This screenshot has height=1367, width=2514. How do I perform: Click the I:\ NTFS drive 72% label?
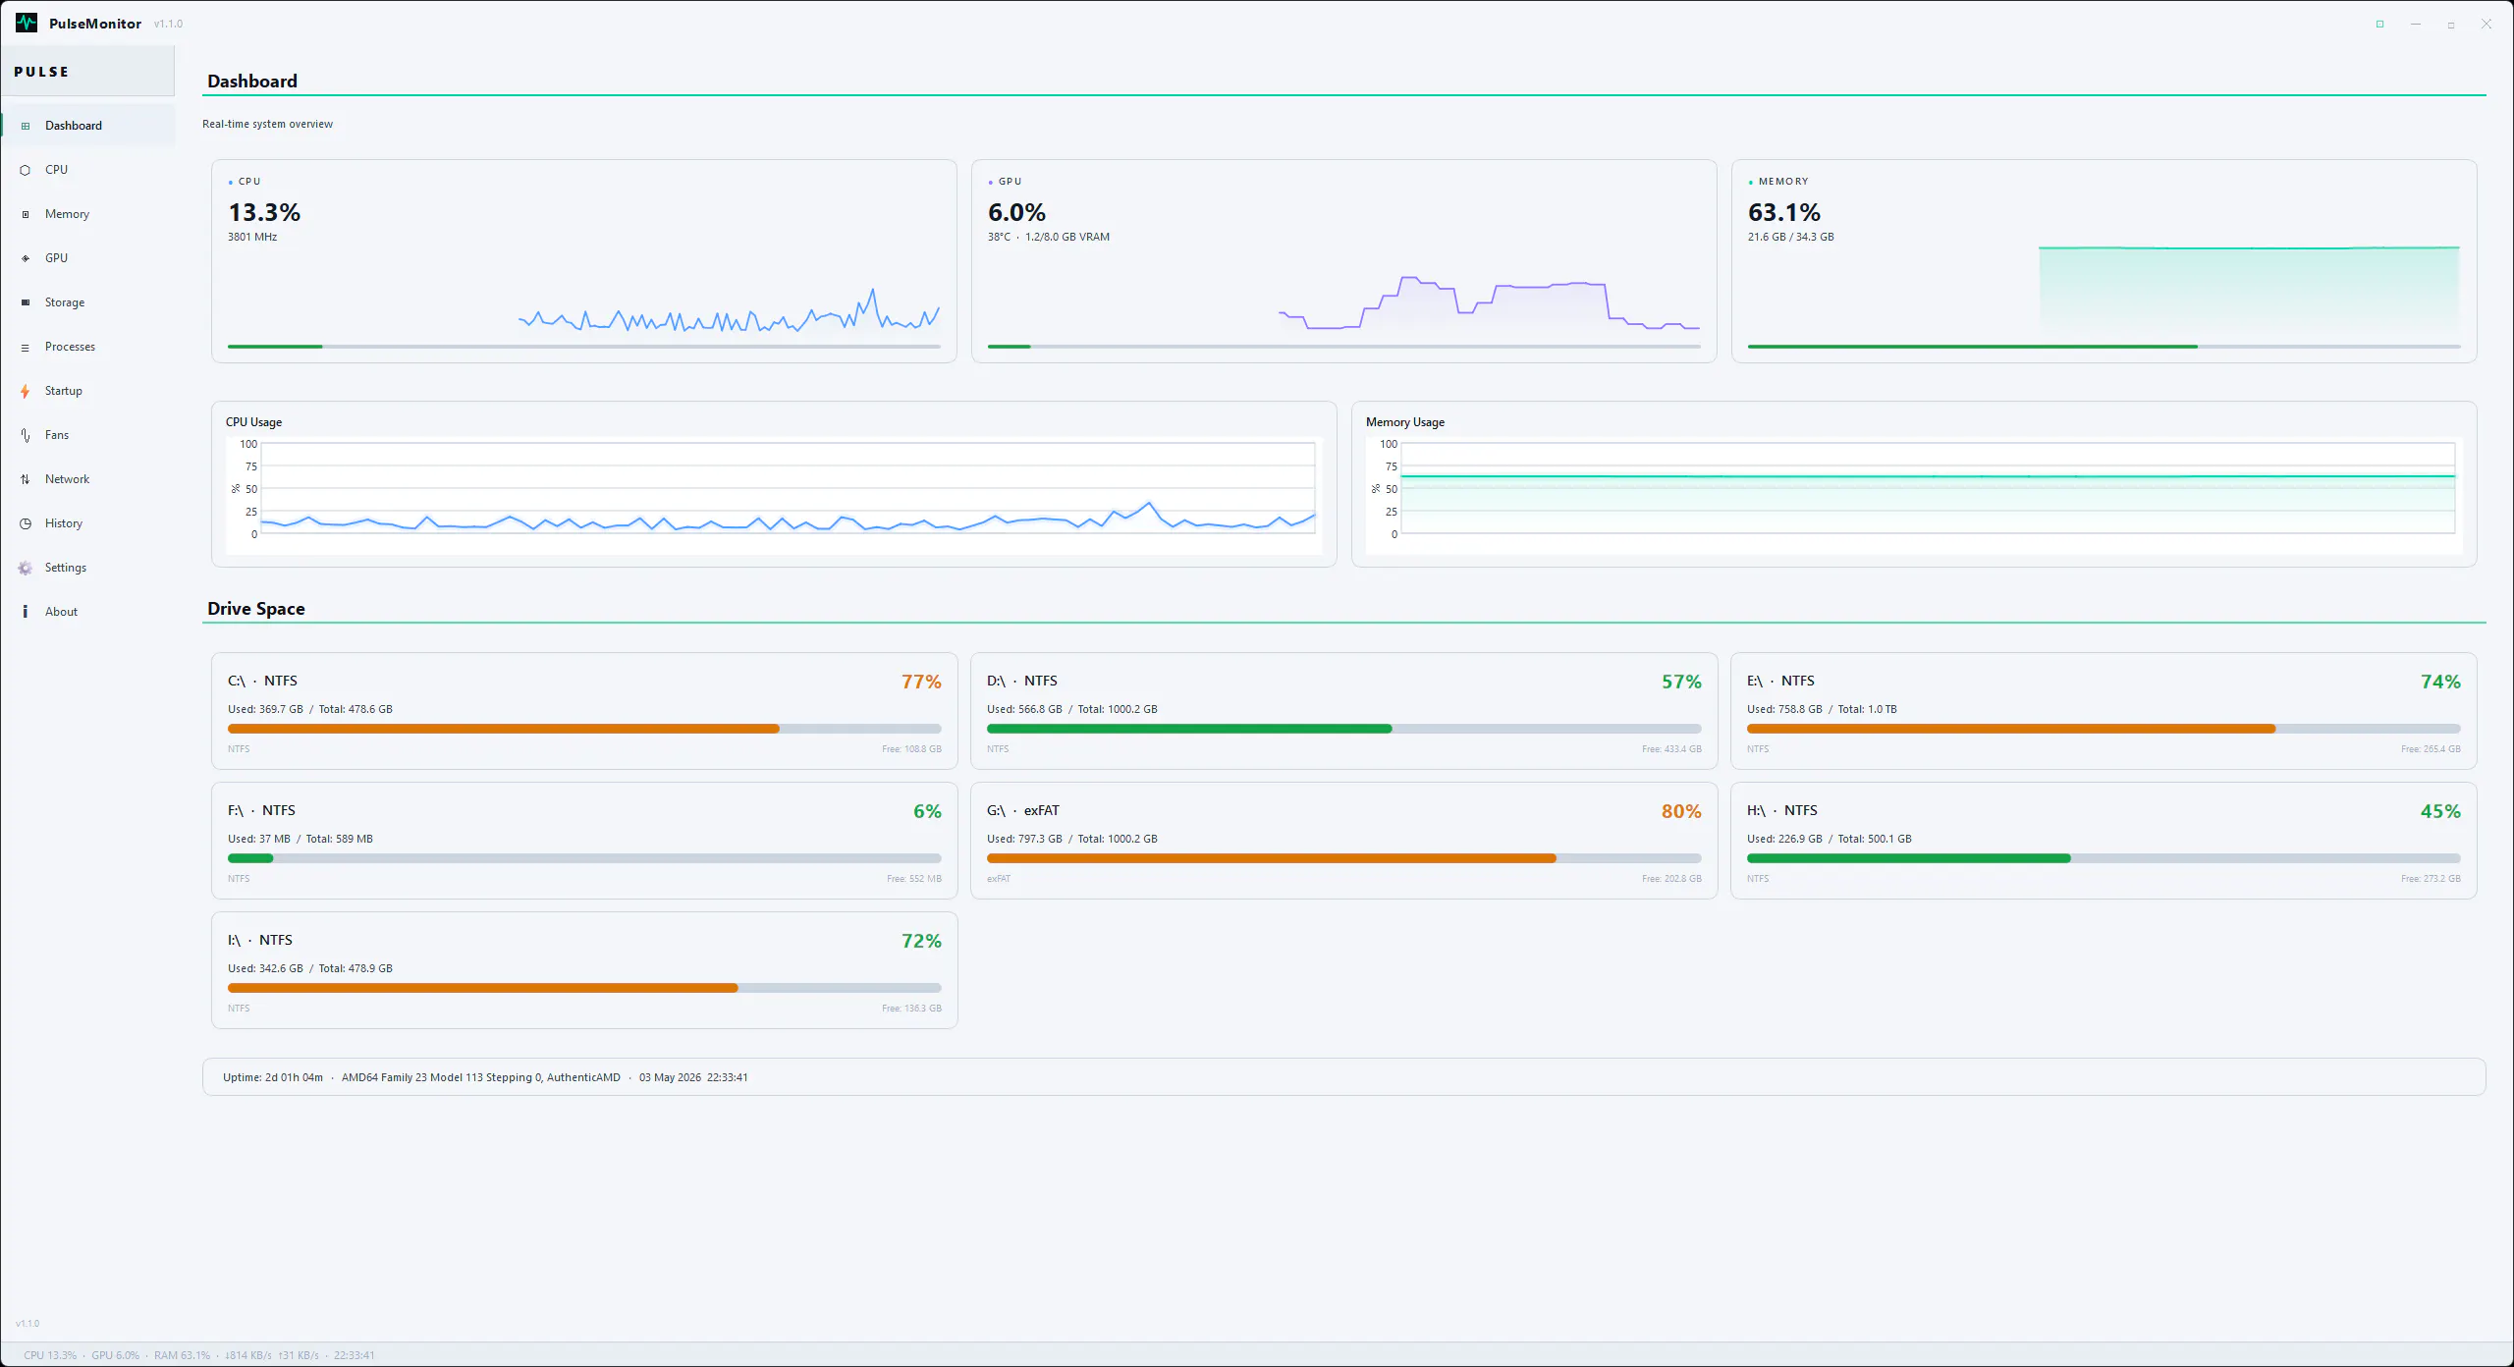click(x=921, y=941)
